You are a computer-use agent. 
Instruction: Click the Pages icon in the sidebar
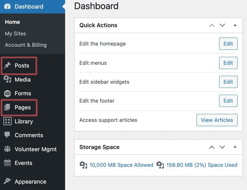[x=8, y=108]
